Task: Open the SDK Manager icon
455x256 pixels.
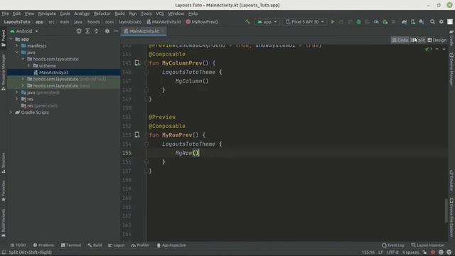Action: click(422, 22)
